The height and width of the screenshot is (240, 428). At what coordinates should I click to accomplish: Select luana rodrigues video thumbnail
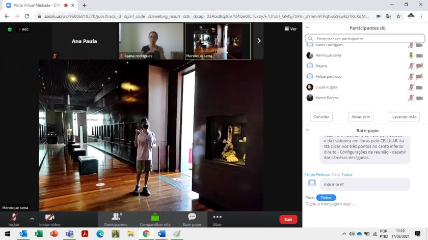click(x=151, y=41)
